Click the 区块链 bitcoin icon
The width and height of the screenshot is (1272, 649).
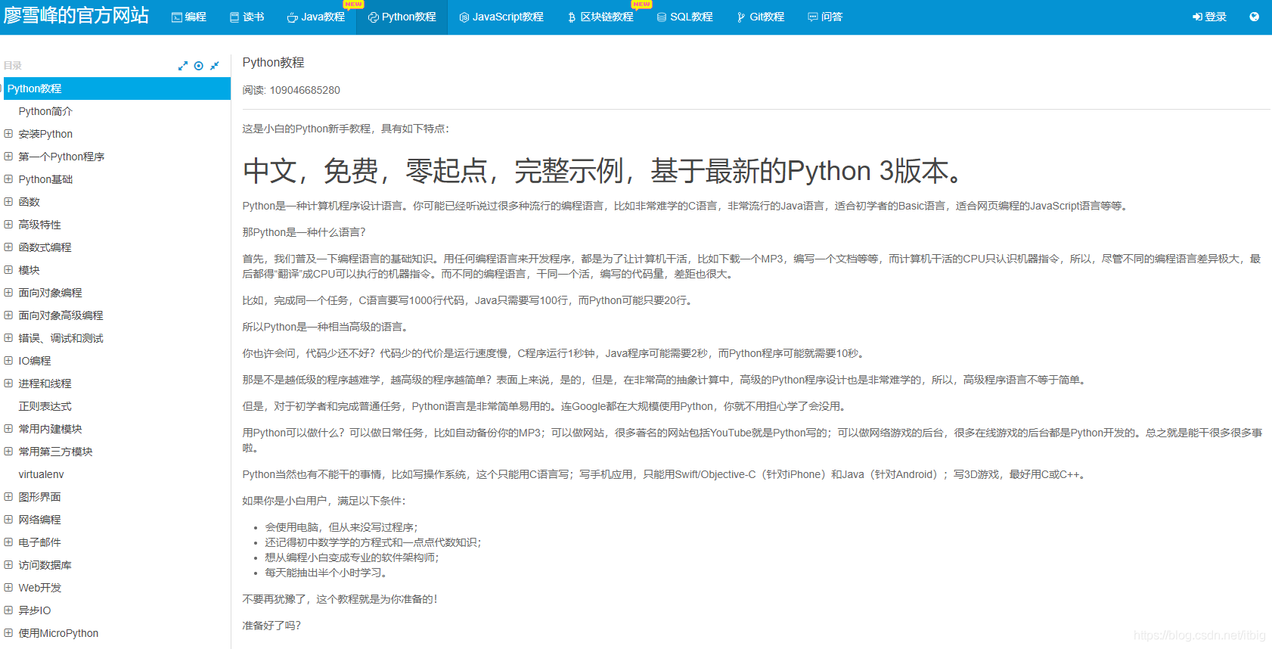(x=572, y=17)
